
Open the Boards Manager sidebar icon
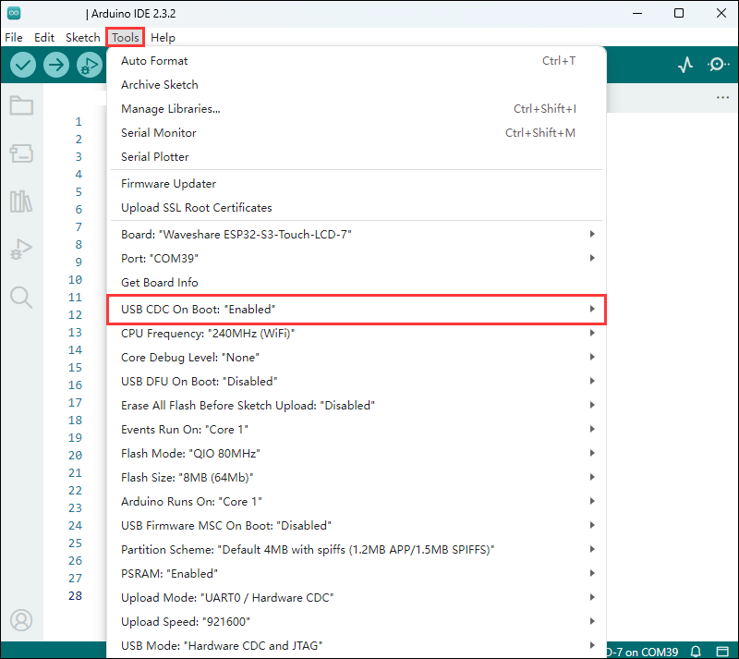pyautogui.click(x=21, y=153)
